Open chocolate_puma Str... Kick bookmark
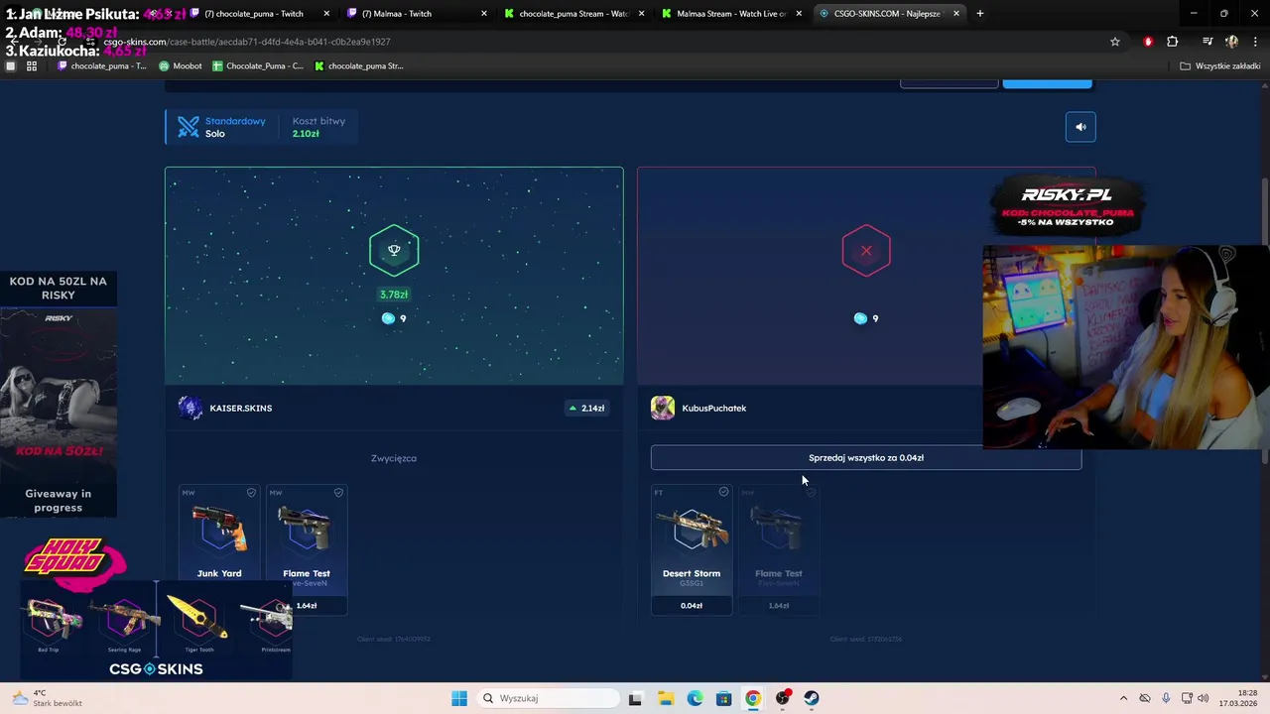This screenshot has width=1270, height=714. tap(359, 66)
